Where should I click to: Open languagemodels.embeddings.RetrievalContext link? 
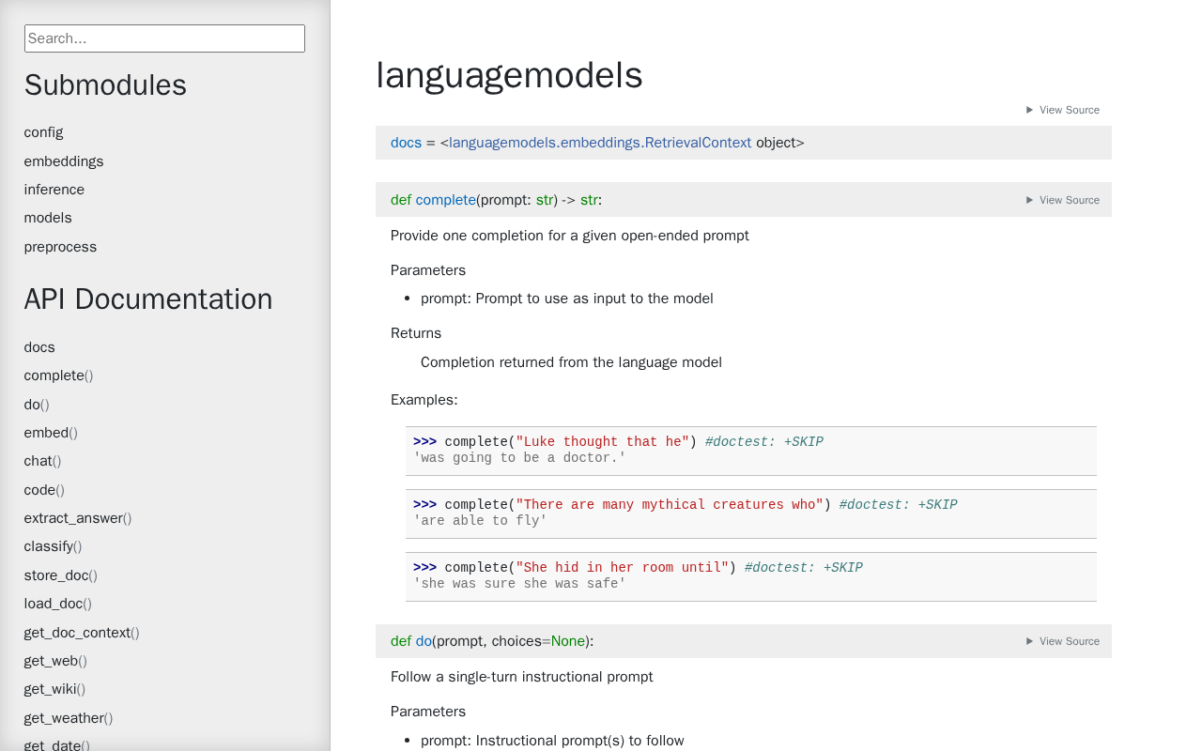(600, 143)
